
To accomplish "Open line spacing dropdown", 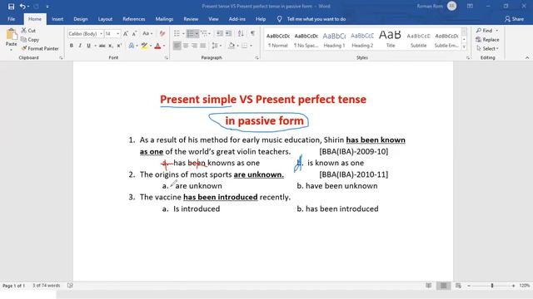I will point(216,46).
